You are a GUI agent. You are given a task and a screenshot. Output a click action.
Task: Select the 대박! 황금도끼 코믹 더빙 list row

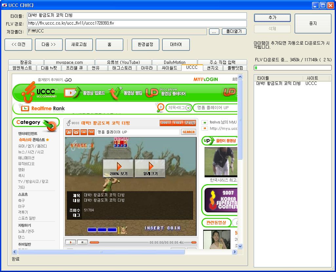click(292, 84)
